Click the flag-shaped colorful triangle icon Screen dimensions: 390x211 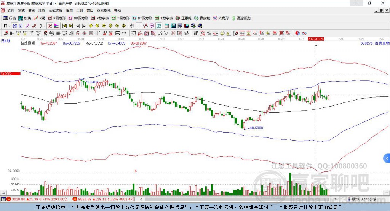56,26
